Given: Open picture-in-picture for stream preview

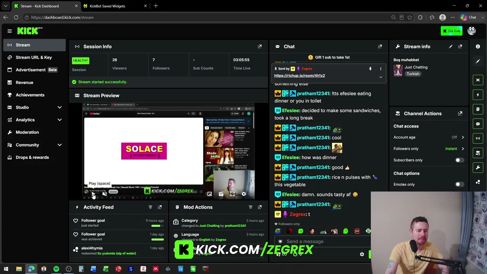Looking at the screenshot, I should tap(210, 194).
